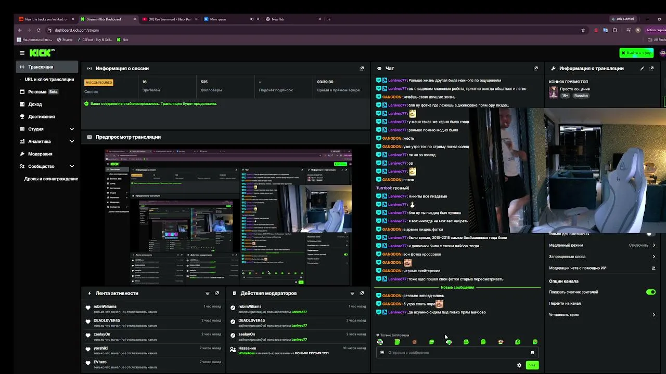Pop out the Информация о сессии panel
The width and height of the screenshot is (666, 374).
point(362,69)
